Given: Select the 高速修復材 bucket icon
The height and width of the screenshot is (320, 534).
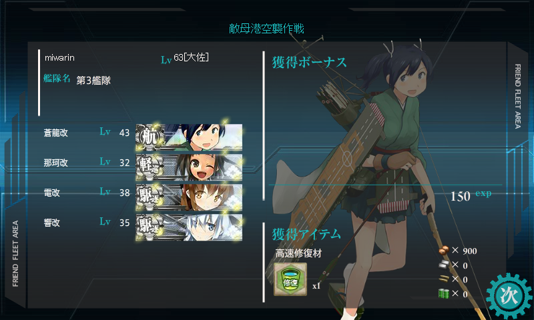Looking at the screenshot, I should click(x=290, y=279).
